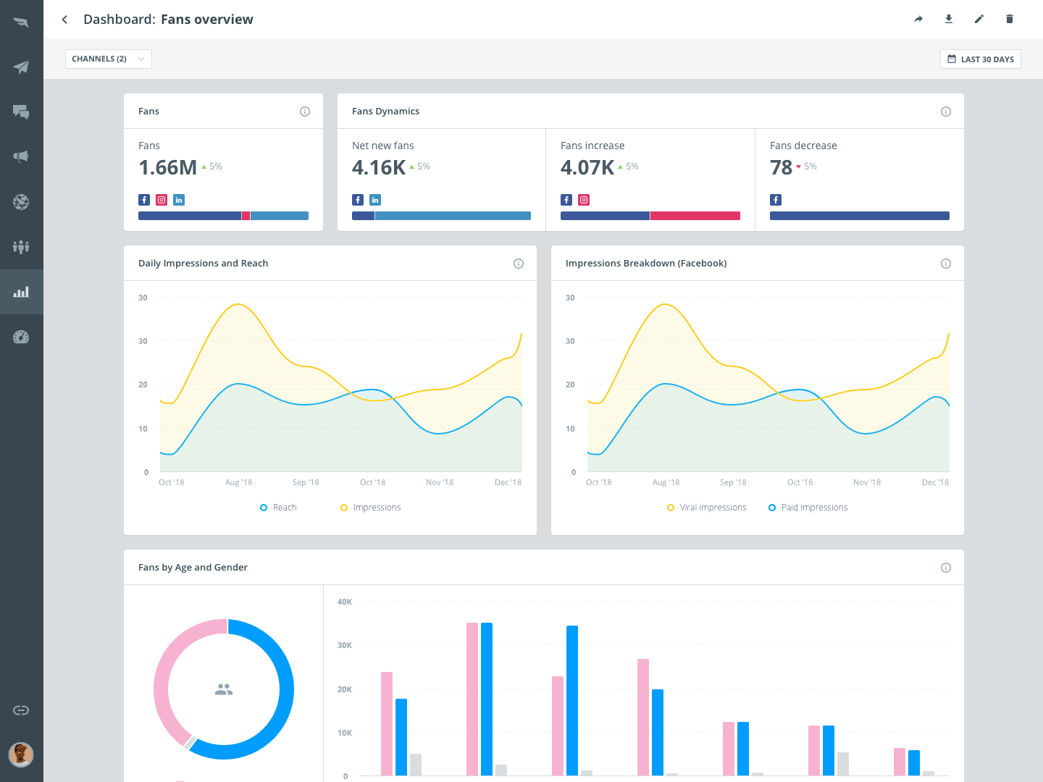1043x782 pixels.
Task: Toggle Reach series in chart legend
Action: [279, 508]
